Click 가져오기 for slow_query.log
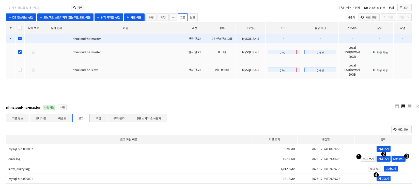The image size is (419, 189). pos(391,169)
